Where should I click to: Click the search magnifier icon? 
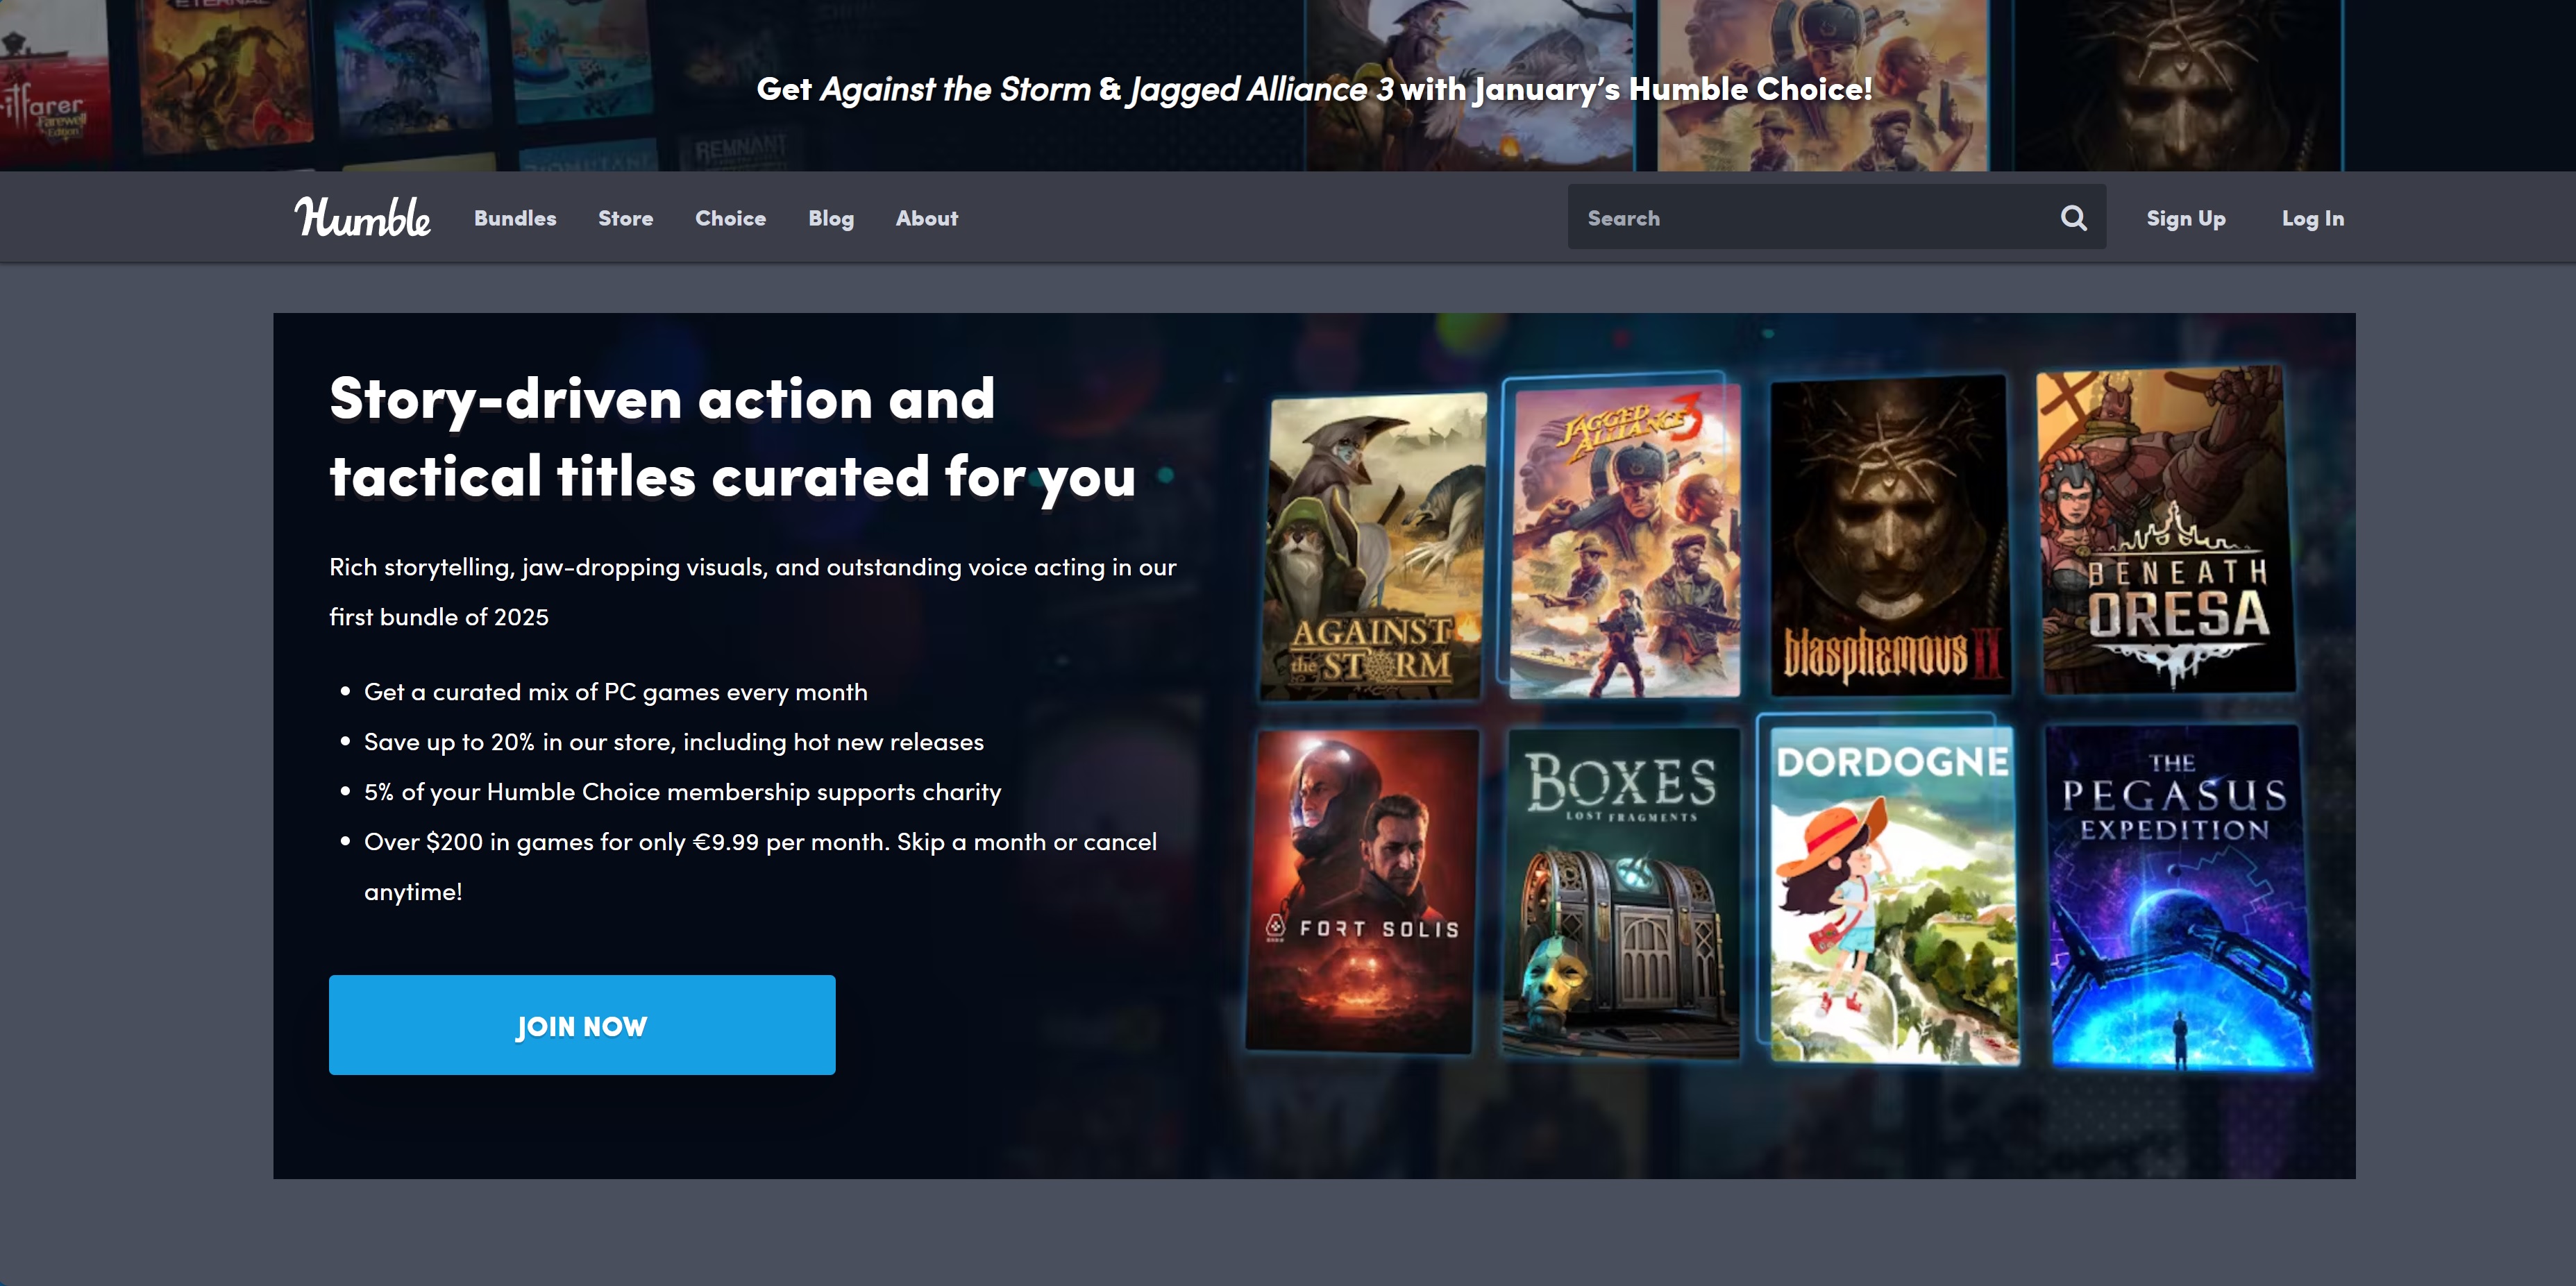(2073, 217)
